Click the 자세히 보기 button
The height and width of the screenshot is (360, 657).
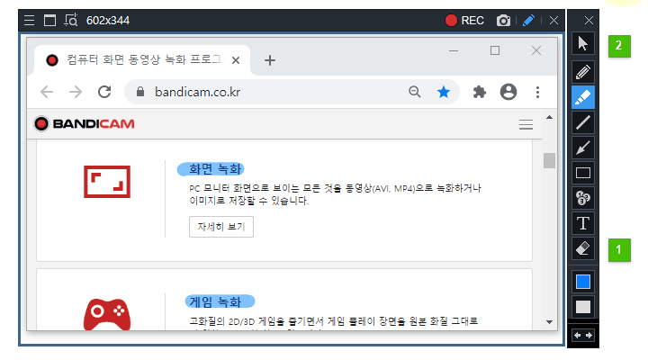tap(221, 227)
